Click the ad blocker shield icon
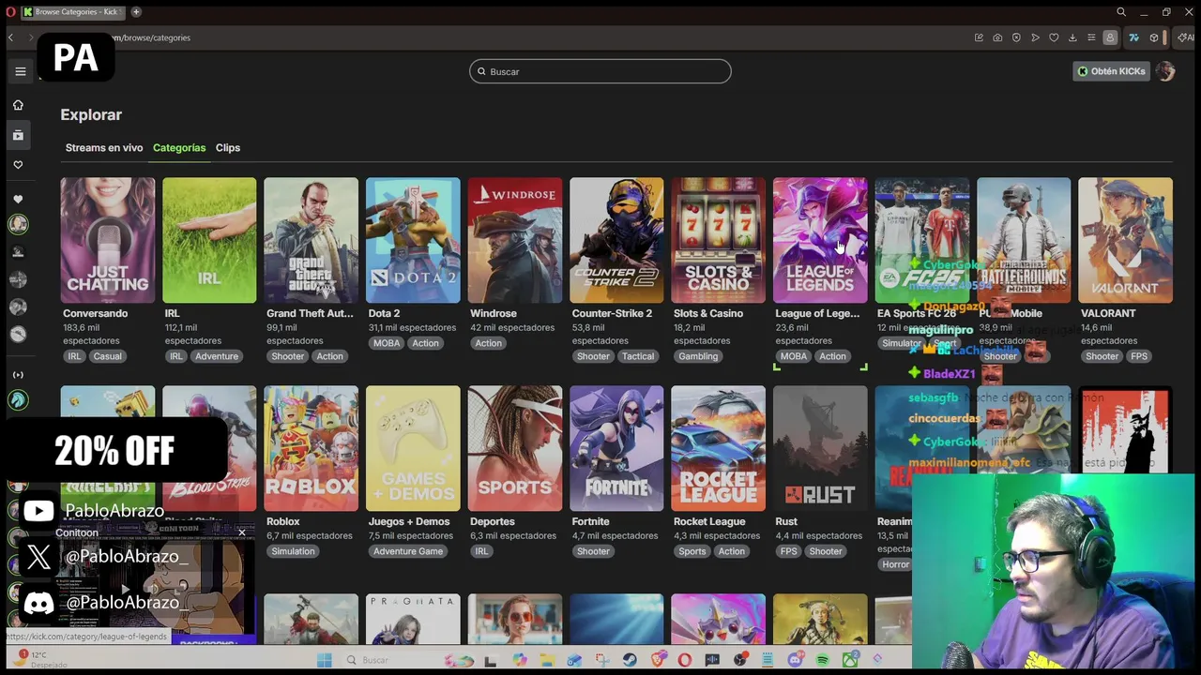The width and height of the screenshot is (1201, 675). [x=1016, y=37]
